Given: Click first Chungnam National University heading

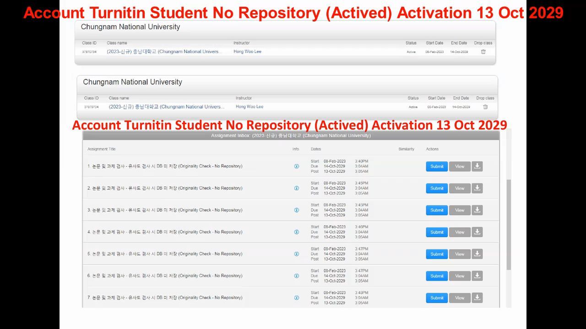Looking at the screenshot, I should tap(130, 27).
